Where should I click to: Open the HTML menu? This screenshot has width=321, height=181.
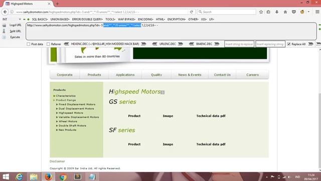(x=160, y=19)
